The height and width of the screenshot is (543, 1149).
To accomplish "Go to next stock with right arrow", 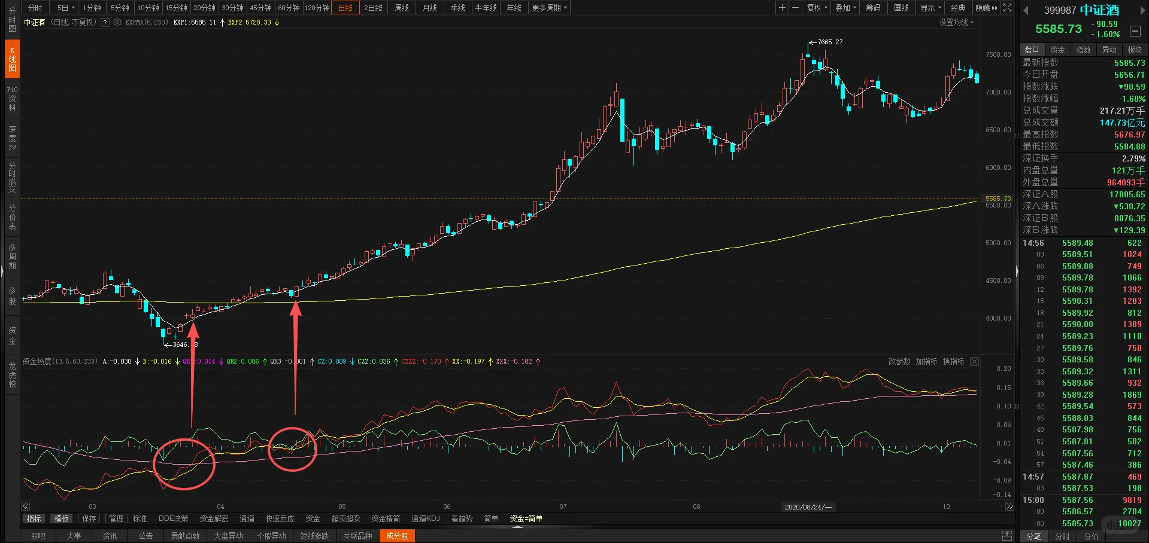I will pos(1142,10).
